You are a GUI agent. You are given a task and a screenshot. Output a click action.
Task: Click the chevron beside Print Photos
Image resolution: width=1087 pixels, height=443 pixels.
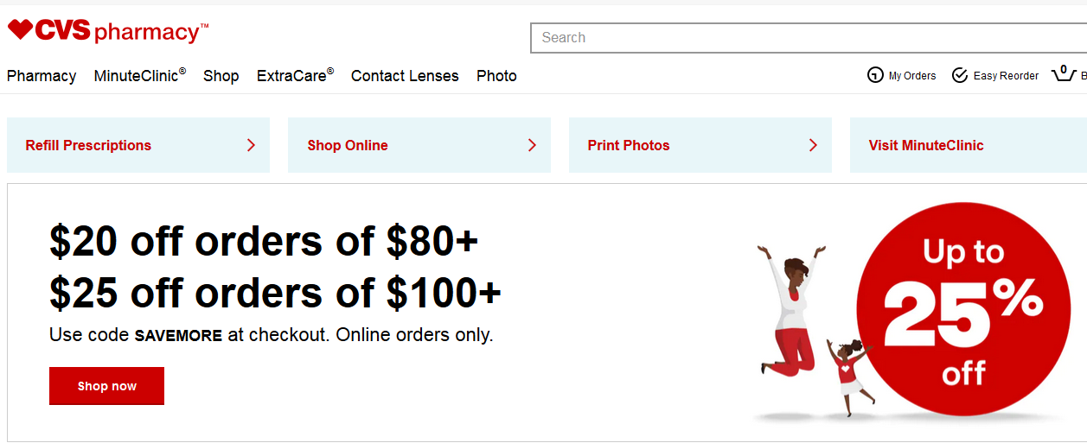tap(813, 145)
